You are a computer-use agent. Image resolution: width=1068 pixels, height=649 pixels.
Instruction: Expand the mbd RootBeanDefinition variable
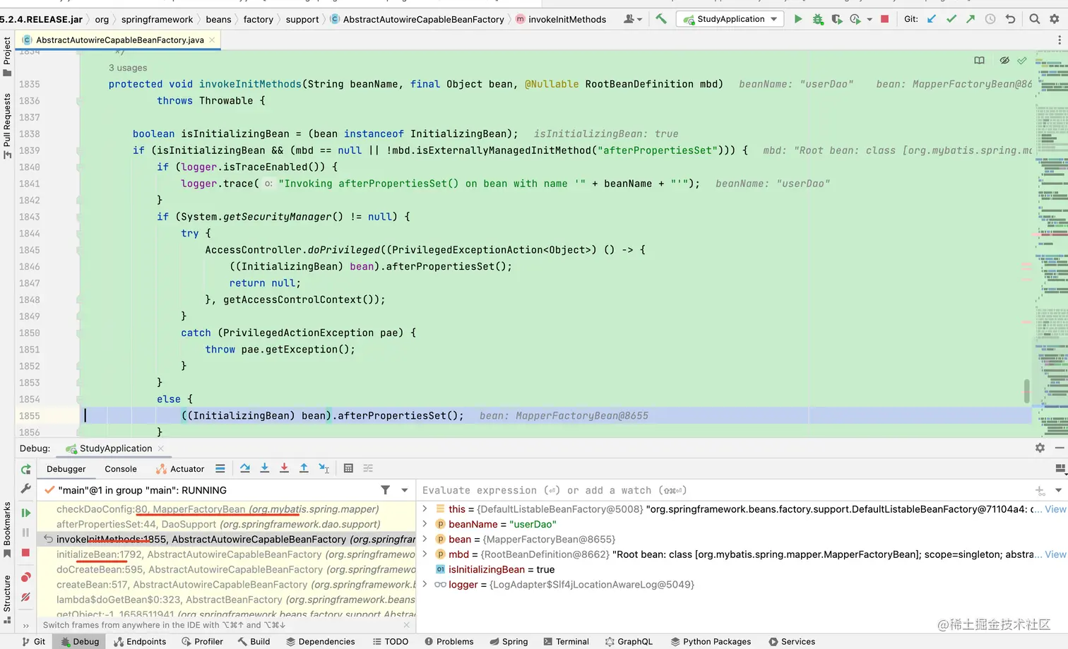coord(425,554)
